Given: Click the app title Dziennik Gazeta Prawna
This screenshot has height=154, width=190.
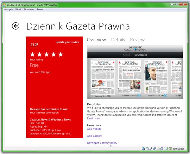Looking at the screenshot, I should pyautogui.click(x=78, y=26).
